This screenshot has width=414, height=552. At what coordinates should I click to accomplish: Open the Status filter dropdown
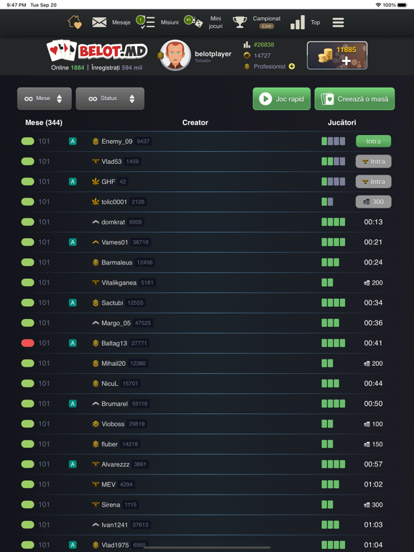coord(110,98)
